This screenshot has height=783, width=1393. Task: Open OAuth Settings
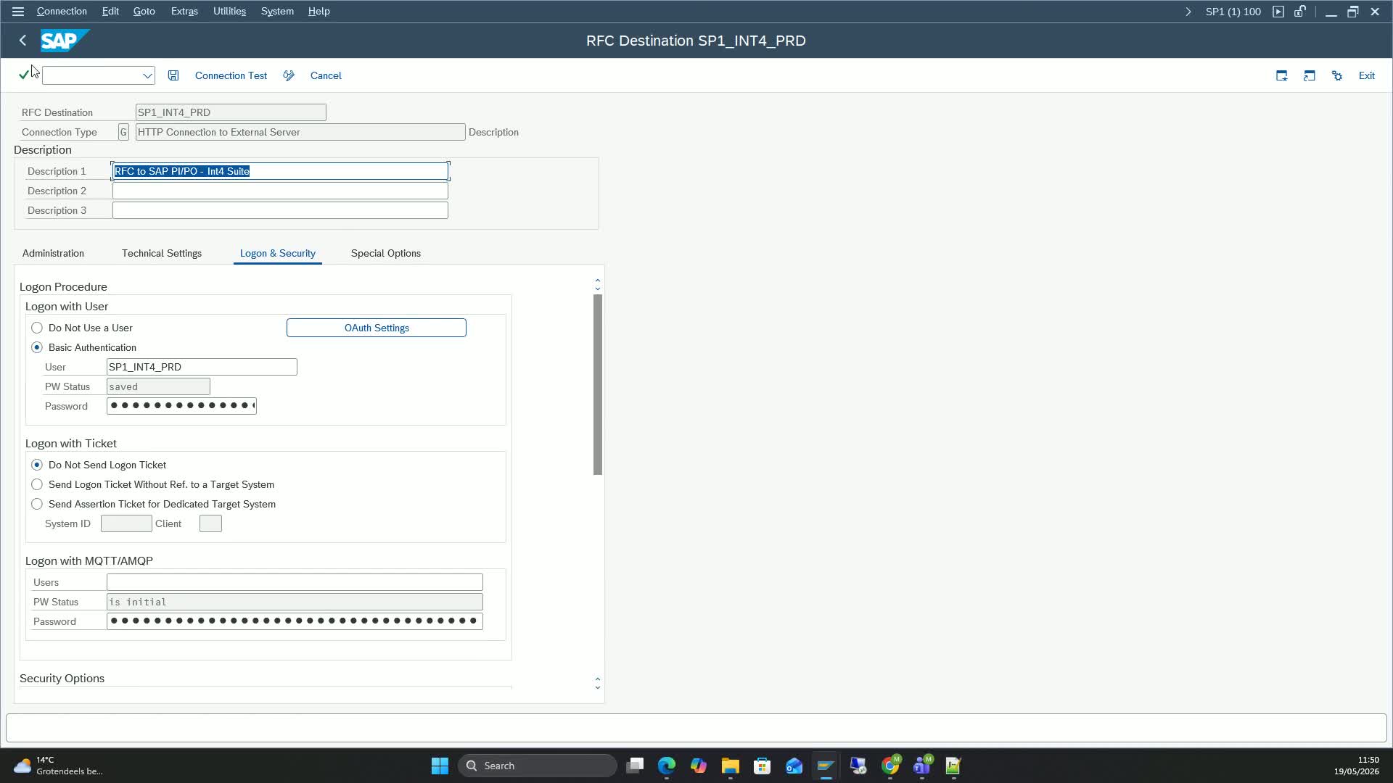[377, 328]
